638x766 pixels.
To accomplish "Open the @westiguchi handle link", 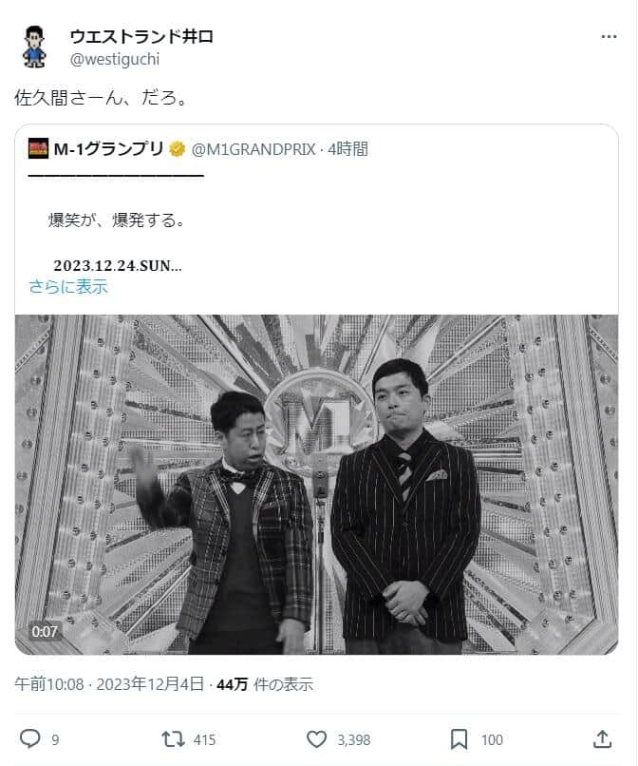I will pos(115,59).
